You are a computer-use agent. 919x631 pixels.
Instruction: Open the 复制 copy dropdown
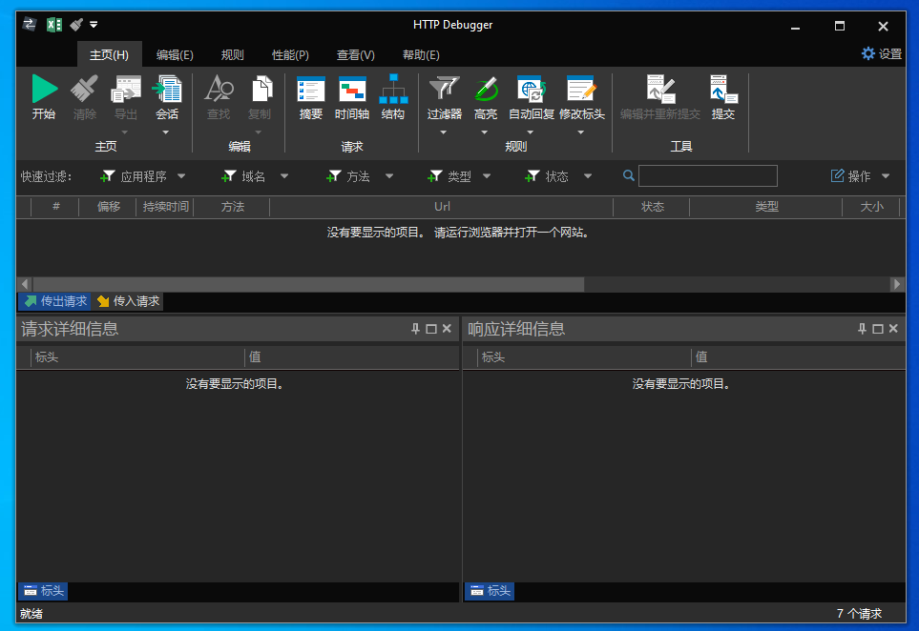pyautogui.click(x=259, y=132)
